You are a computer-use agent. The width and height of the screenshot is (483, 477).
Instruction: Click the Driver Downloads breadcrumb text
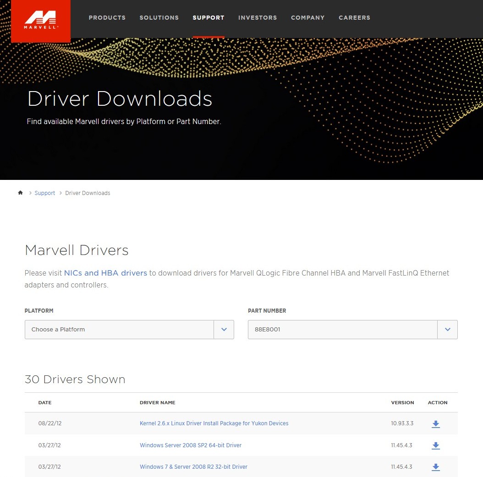[88, 193]
